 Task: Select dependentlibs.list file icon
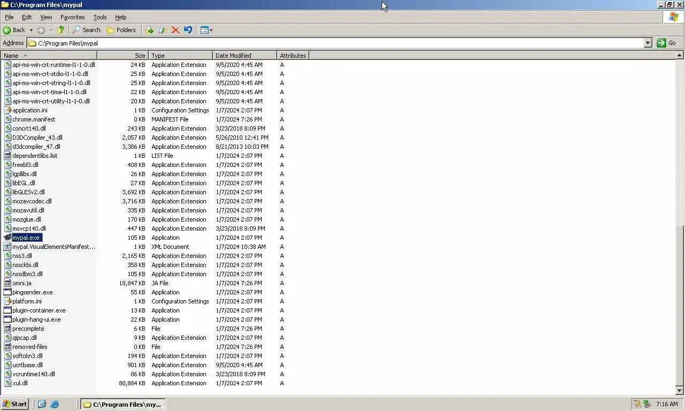7,156
